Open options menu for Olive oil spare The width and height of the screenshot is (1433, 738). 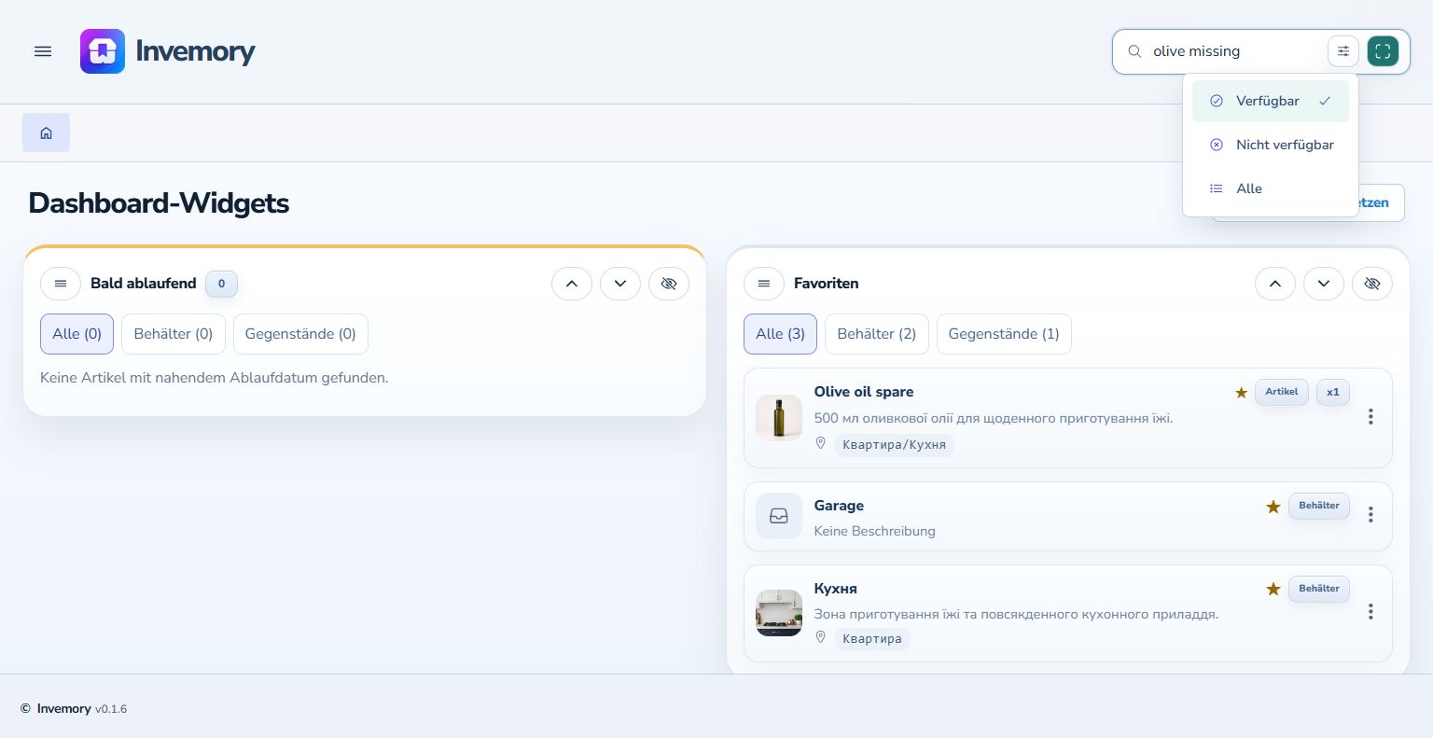(1370, 417)
